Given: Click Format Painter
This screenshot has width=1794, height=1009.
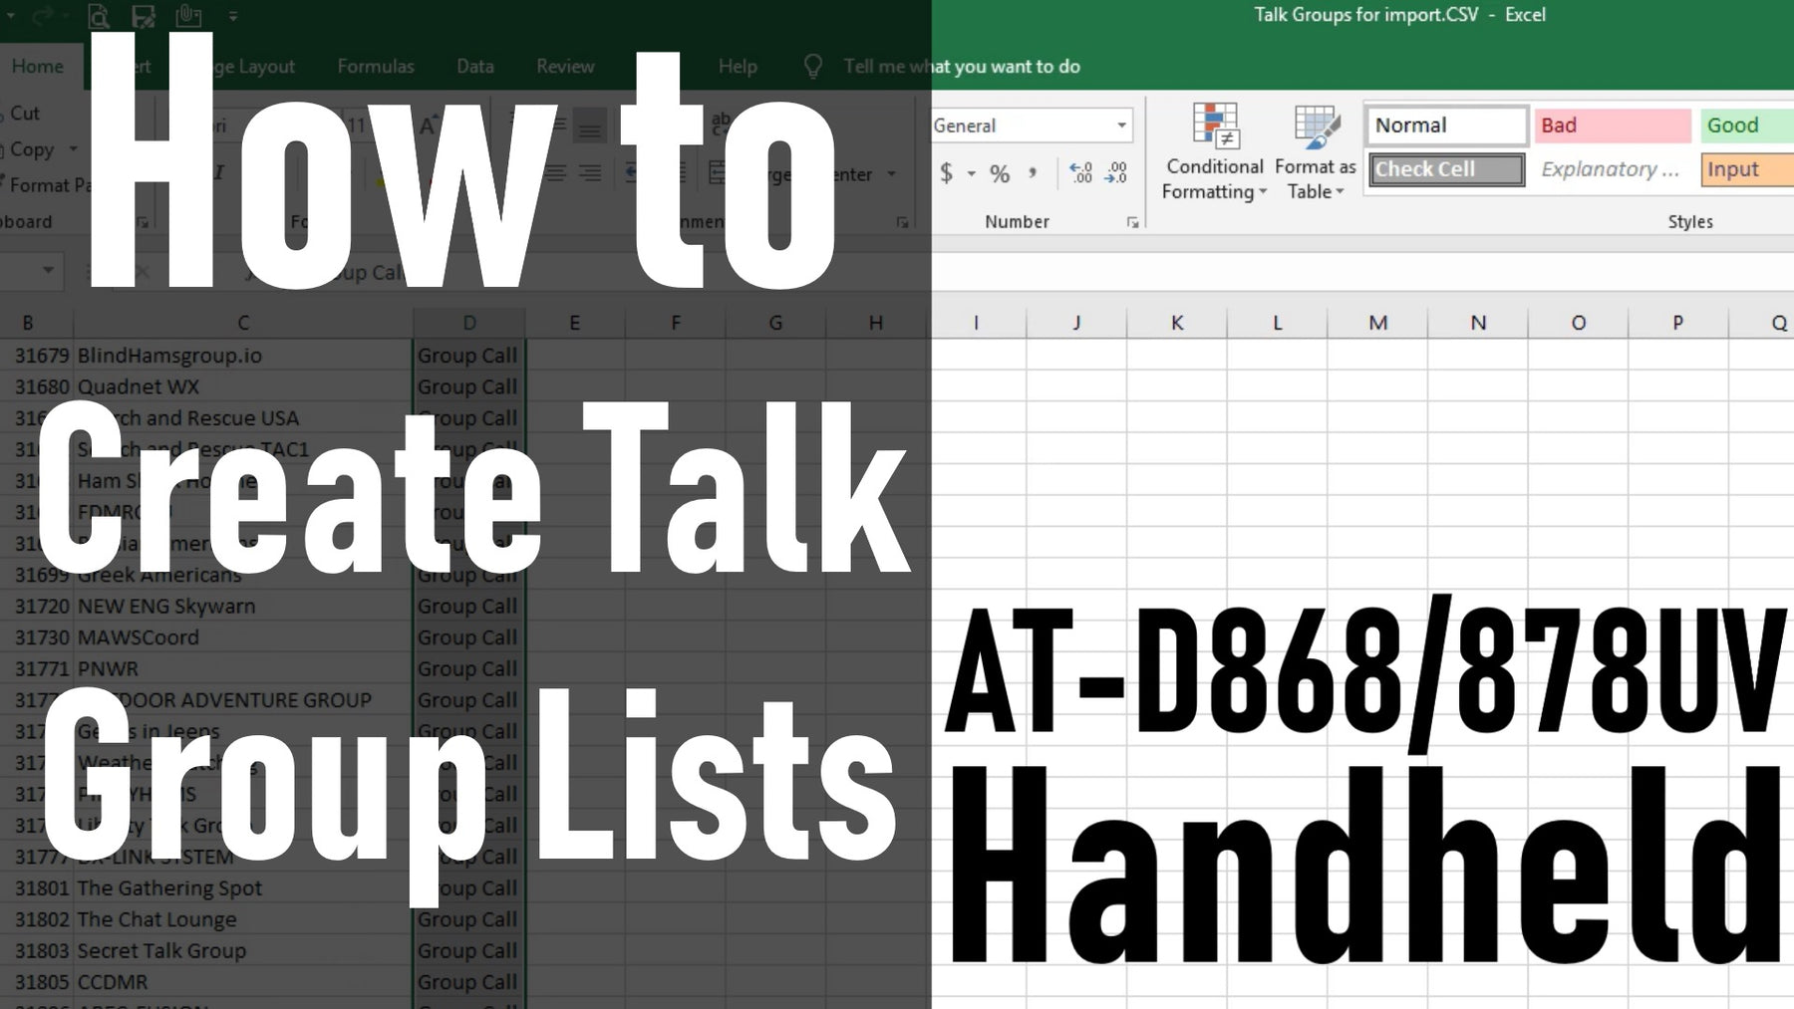Looking at the screenshot, I should [48, 185].
